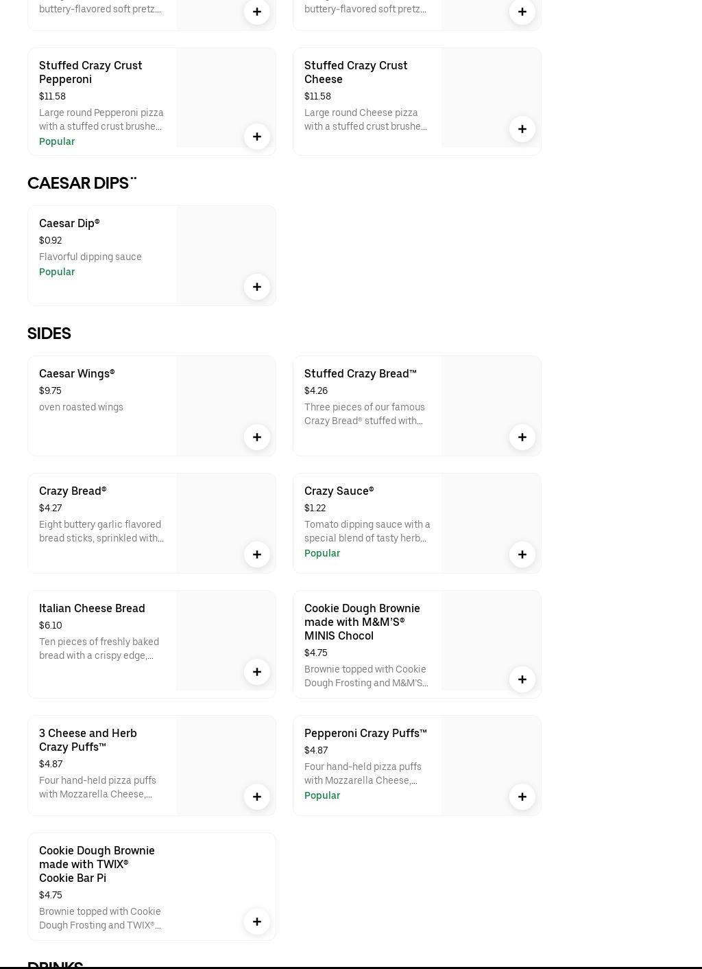The height and width of the screenshot is (969, 702).
Task: Add Caesar Wings to the order
Action: tap(257, 437)
